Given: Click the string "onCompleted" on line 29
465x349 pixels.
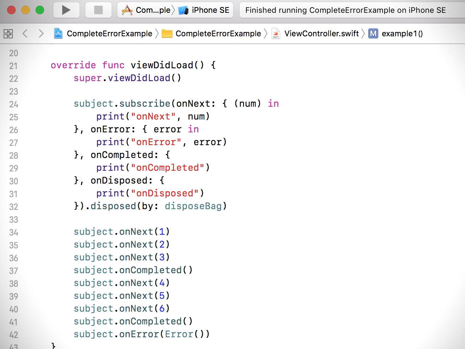Looking at the screenshot, I should (167, 168).
